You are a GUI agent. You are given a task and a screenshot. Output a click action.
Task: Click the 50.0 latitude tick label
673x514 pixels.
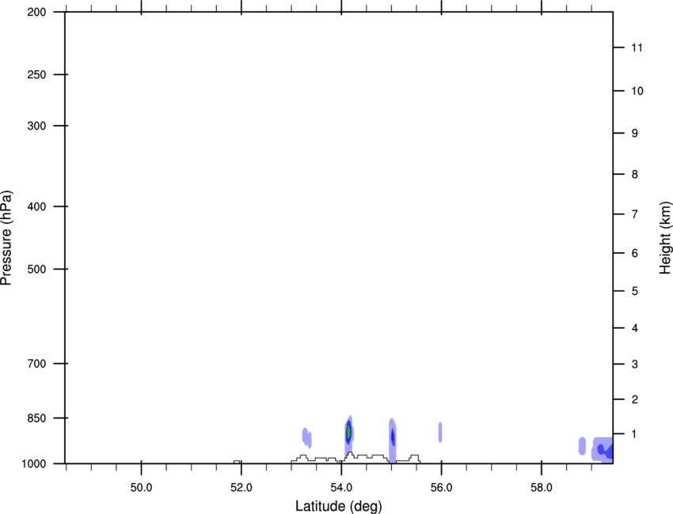[x=141, y=488]
